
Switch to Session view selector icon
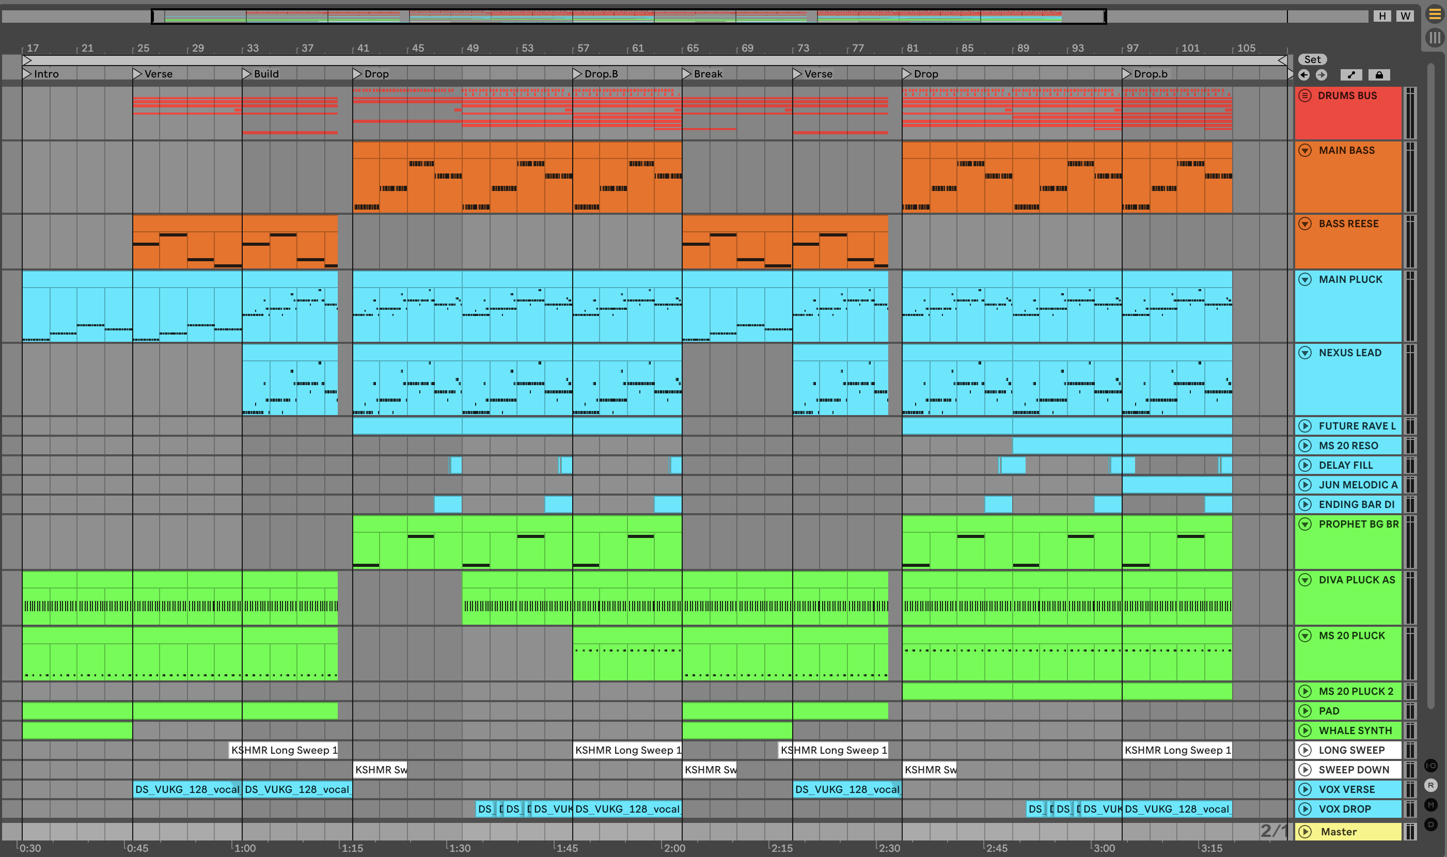pos(1435,38)
